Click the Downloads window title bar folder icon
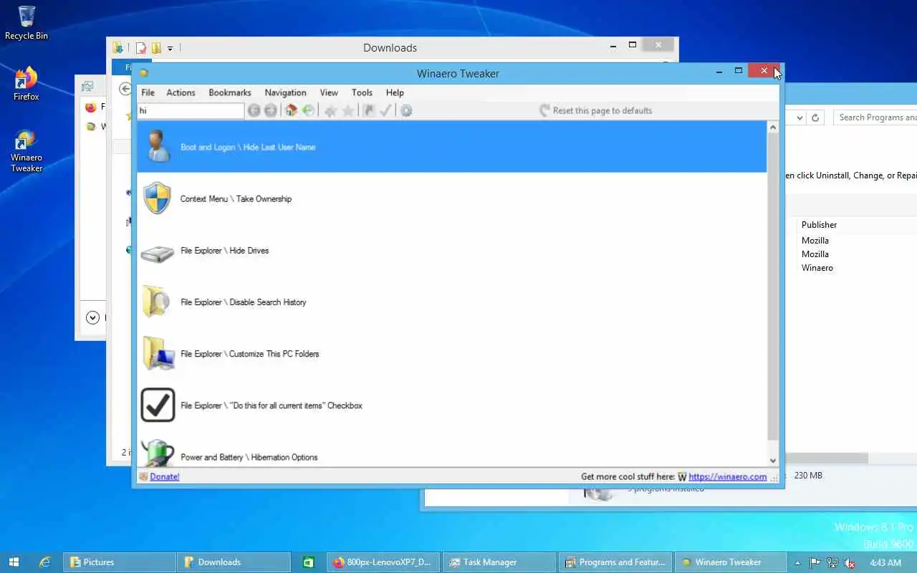The height and width of the screenshot is (573, 917). pos(118,48)
